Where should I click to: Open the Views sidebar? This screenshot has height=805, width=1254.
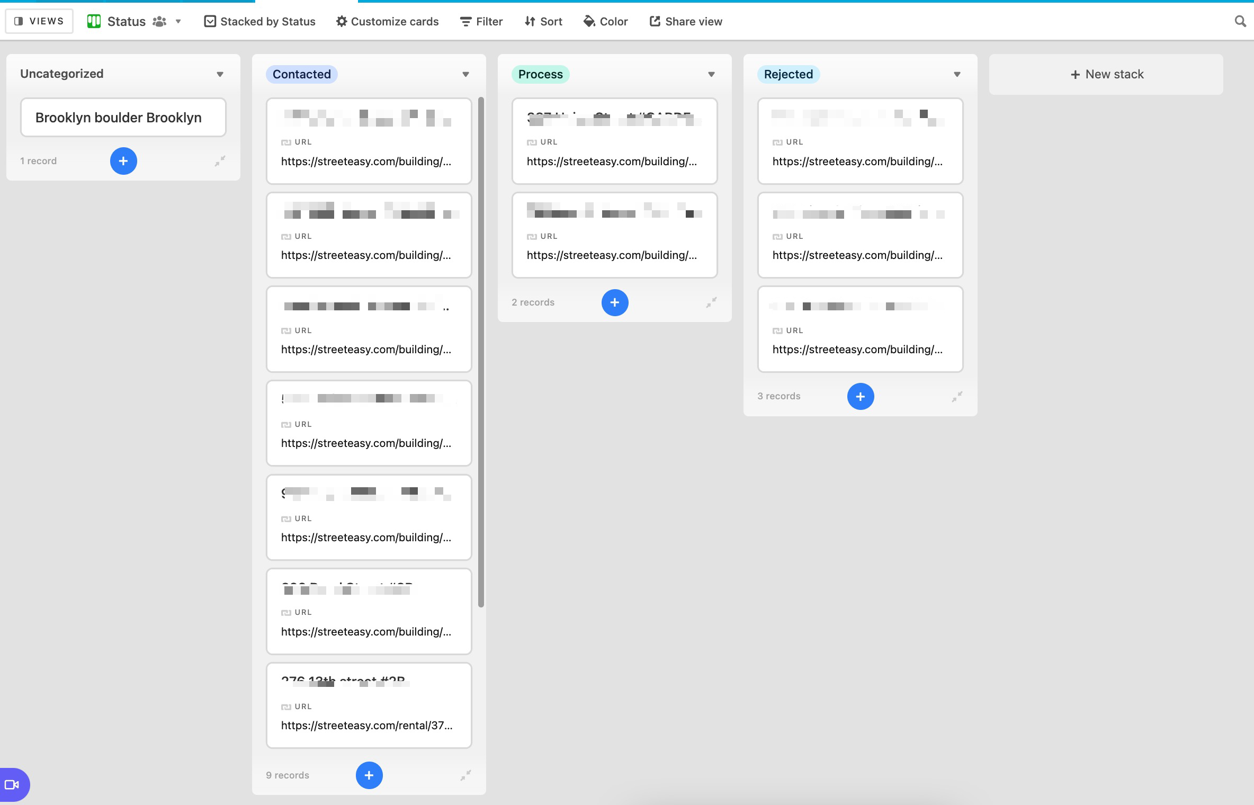[39, 21]
